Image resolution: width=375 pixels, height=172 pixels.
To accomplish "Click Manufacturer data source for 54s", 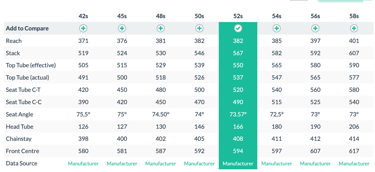I will [277, 164].
